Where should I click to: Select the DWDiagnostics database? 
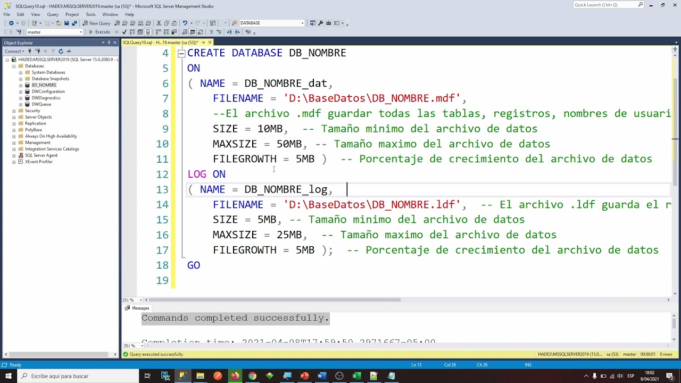[x=46, y=98]
